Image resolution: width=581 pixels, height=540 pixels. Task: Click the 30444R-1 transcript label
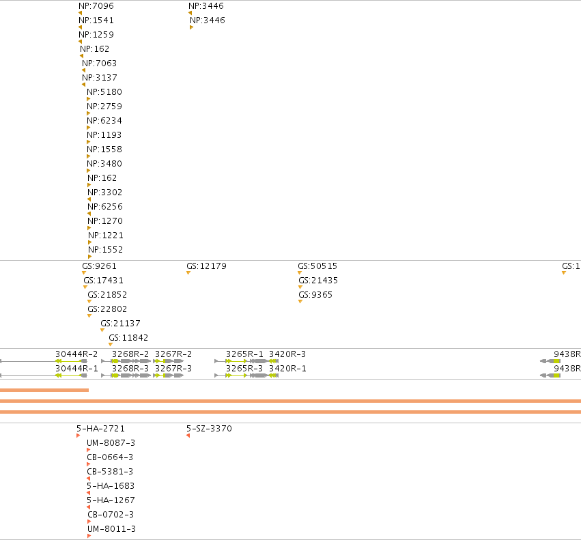76,369
